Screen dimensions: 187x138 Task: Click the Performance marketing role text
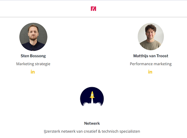point(151,64)
